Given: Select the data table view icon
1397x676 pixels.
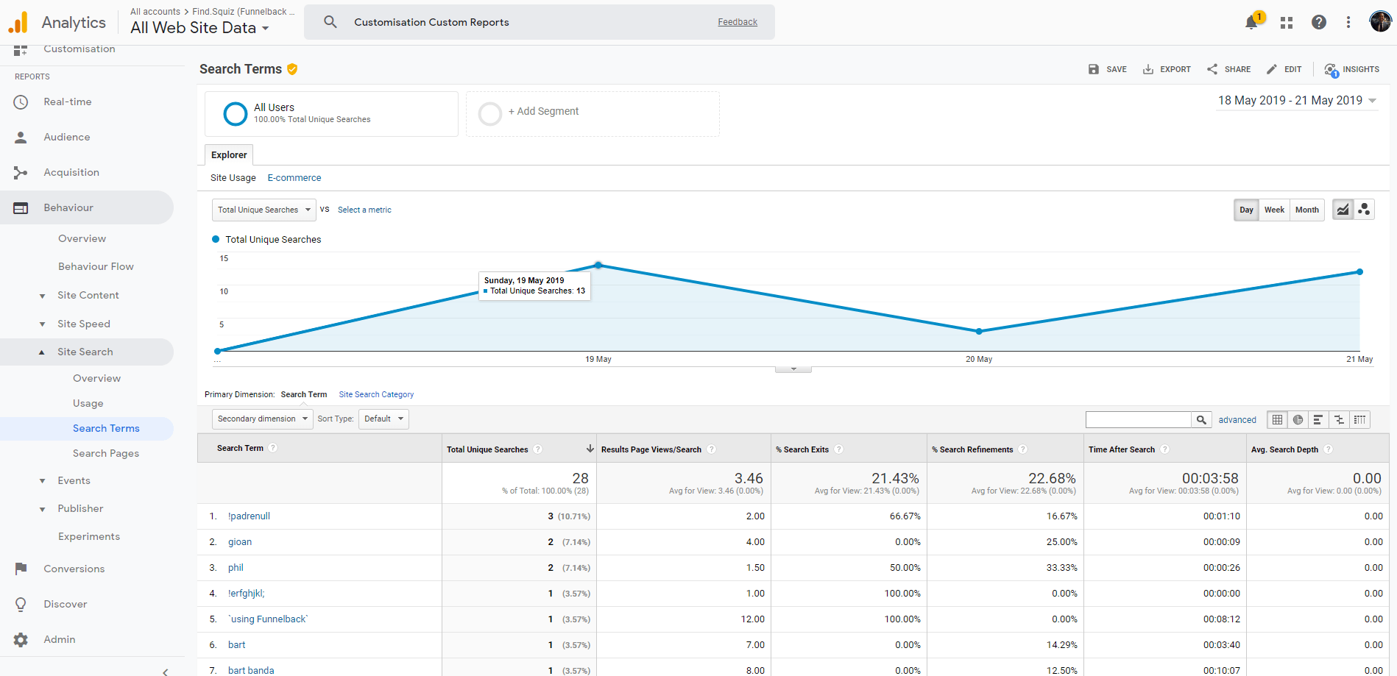Looking at the screenshot, I should point(1277,419).
